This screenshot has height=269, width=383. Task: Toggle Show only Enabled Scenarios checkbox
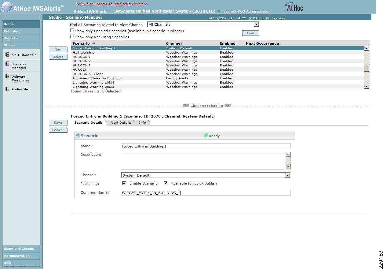coord(72,31)
